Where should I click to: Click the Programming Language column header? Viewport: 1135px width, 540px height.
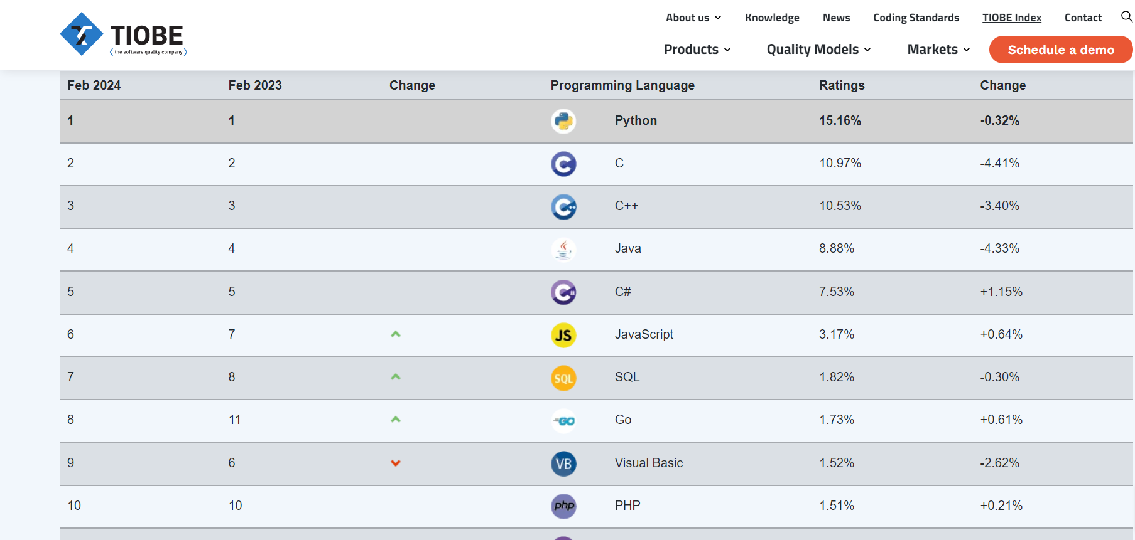[x=622, y=85]
